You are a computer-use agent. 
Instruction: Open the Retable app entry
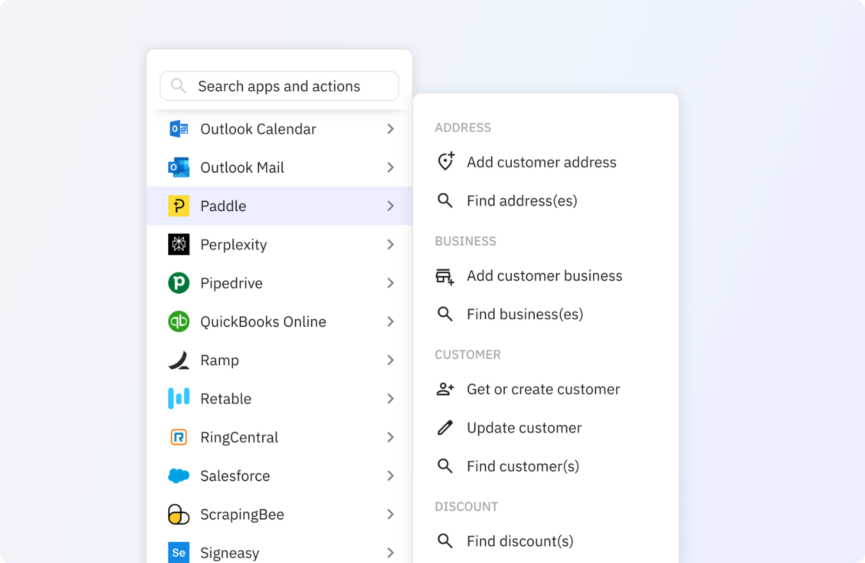[280, 399]
